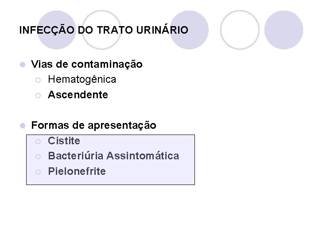This screenshot has width=319, height=239.
Task: Click the Bacteriúria Assintomática text
Action: pyautogui.click(x=113, y=156)
